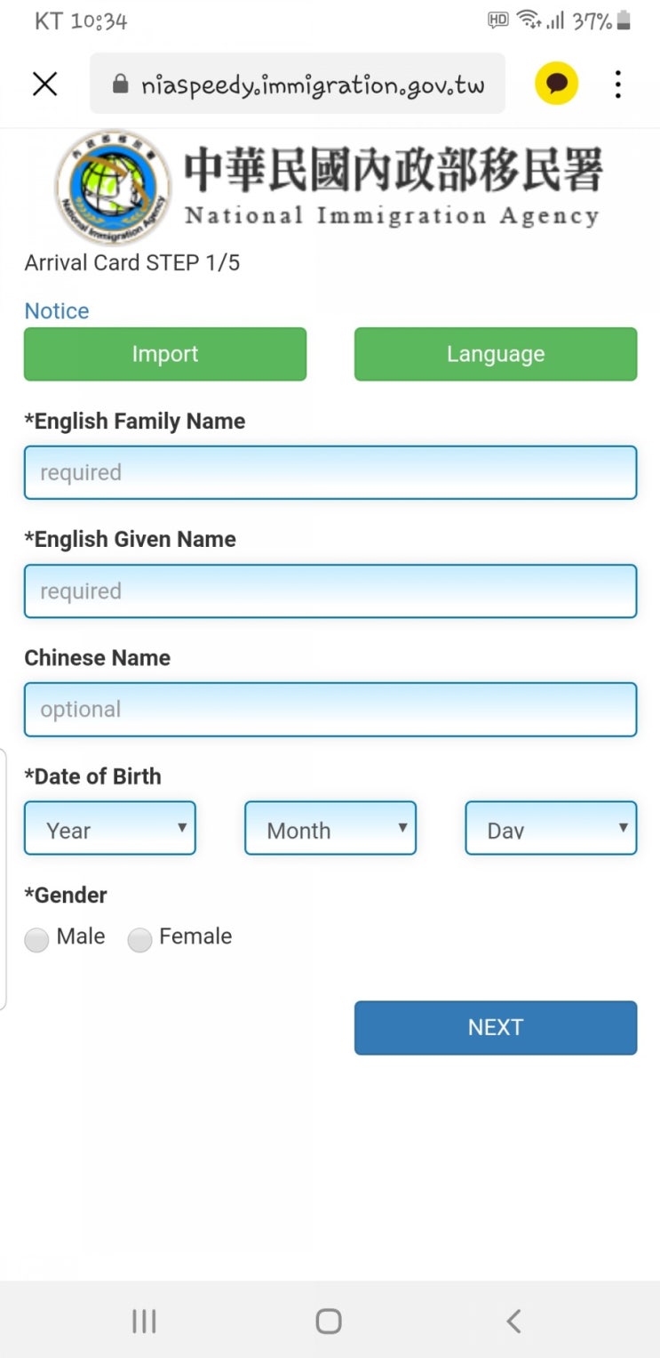This screenshot has width=660, height=1358.
Task: Open the Day dropdown for date of birth
Action: click(551, 828)
